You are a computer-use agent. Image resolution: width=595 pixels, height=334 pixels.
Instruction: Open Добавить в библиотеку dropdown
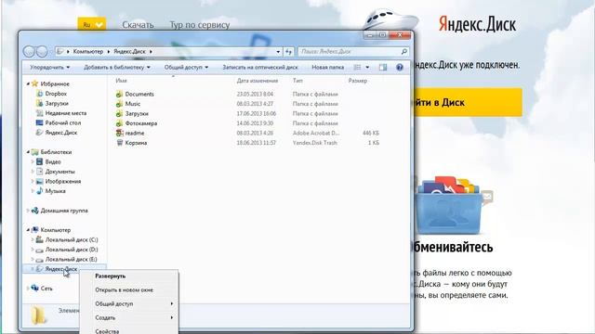[117, 68]
